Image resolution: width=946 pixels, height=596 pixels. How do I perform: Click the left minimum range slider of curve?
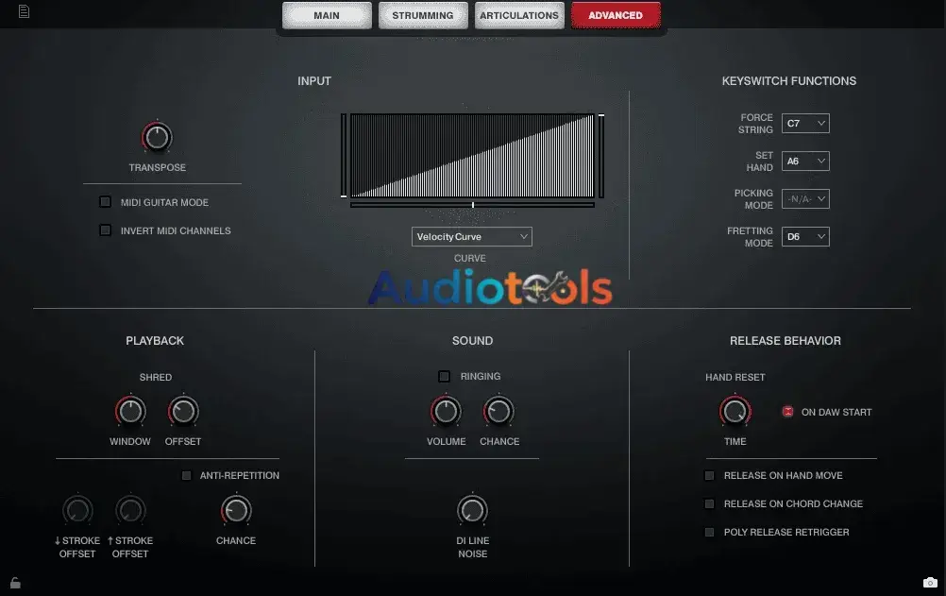(x=344, y=155)
